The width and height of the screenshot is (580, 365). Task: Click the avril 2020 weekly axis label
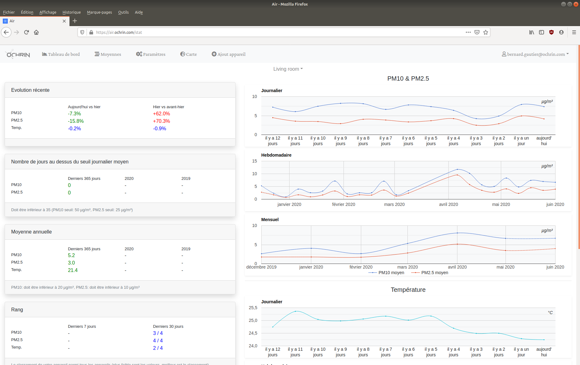[448, 204]
